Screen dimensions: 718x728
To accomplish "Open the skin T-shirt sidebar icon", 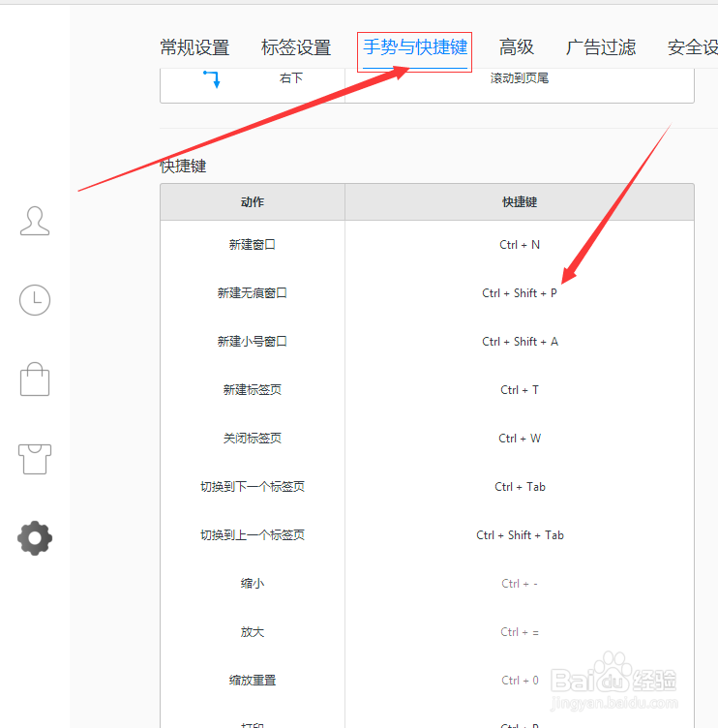I will [x=35, y=459].
